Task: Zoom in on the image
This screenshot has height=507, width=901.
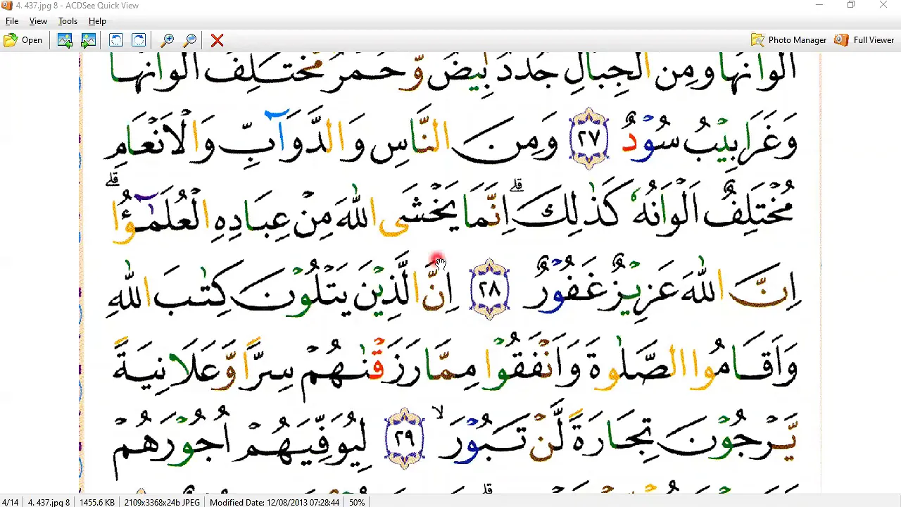Action: point(167,40)
